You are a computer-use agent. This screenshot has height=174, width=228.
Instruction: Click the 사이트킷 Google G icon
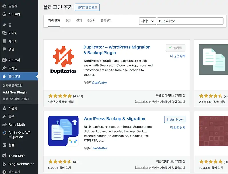[x=4, y=14]
